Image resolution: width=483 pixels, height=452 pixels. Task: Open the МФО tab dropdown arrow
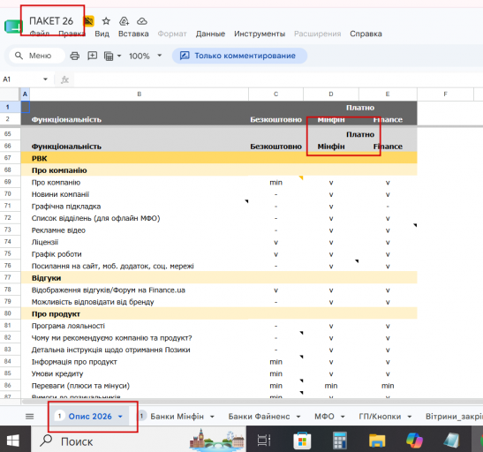[x=343, y=417]
